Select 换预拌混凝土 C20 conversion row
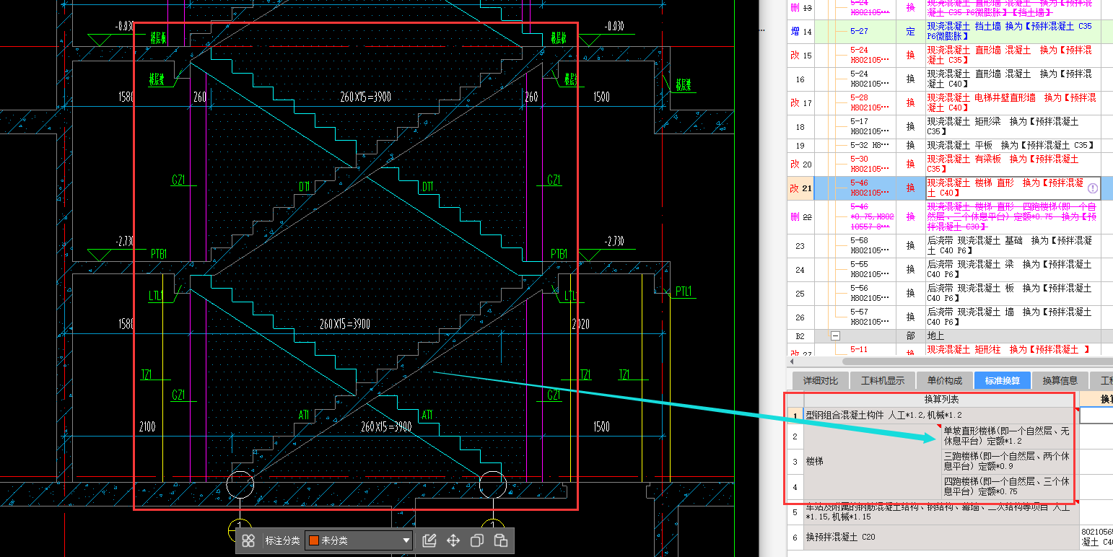Image resolution: width=1113 pixels, height=557 pixels. point(941,537)
